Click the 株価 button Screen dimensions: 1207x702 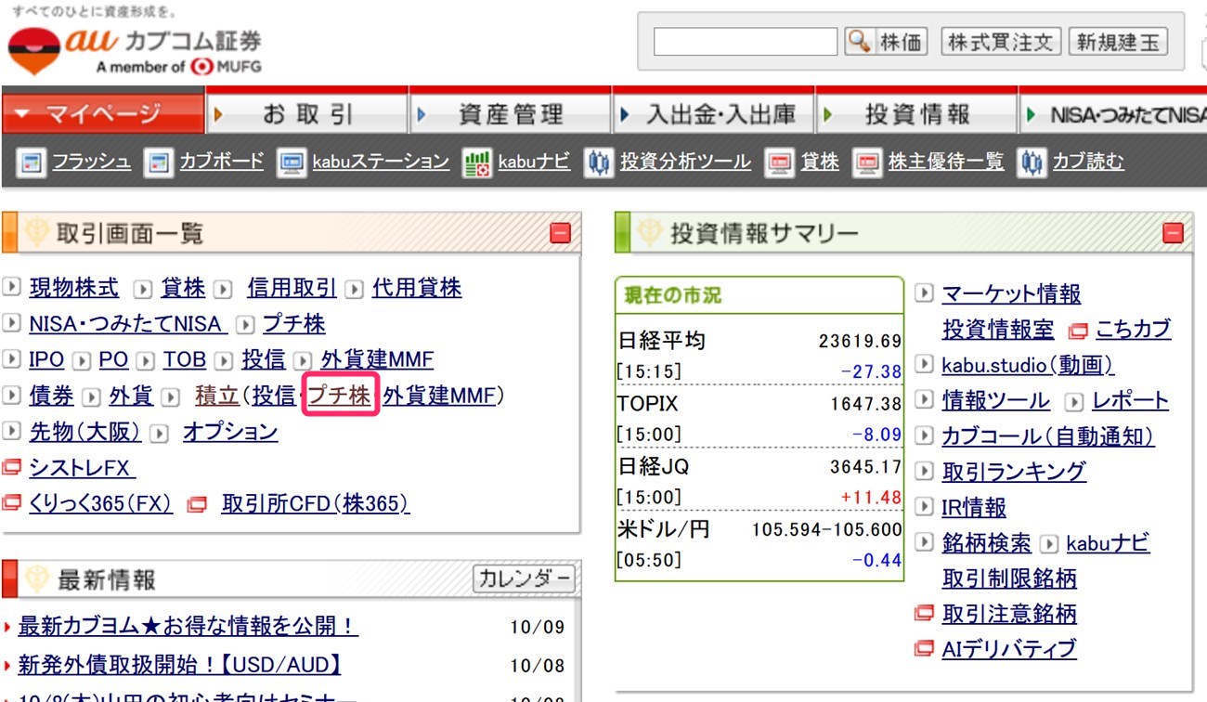886,42
